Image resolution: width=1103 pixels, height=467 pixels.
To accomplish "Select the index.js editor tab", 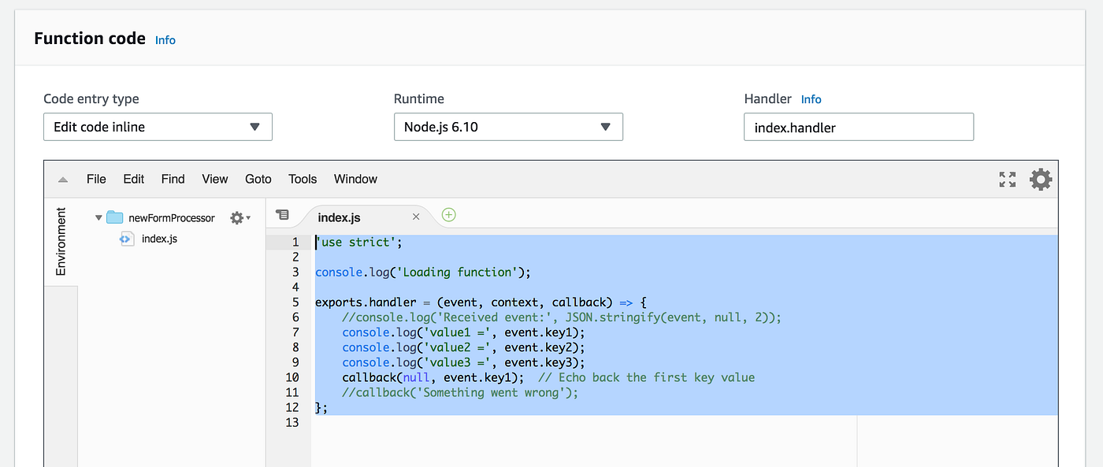I will 339,217.
